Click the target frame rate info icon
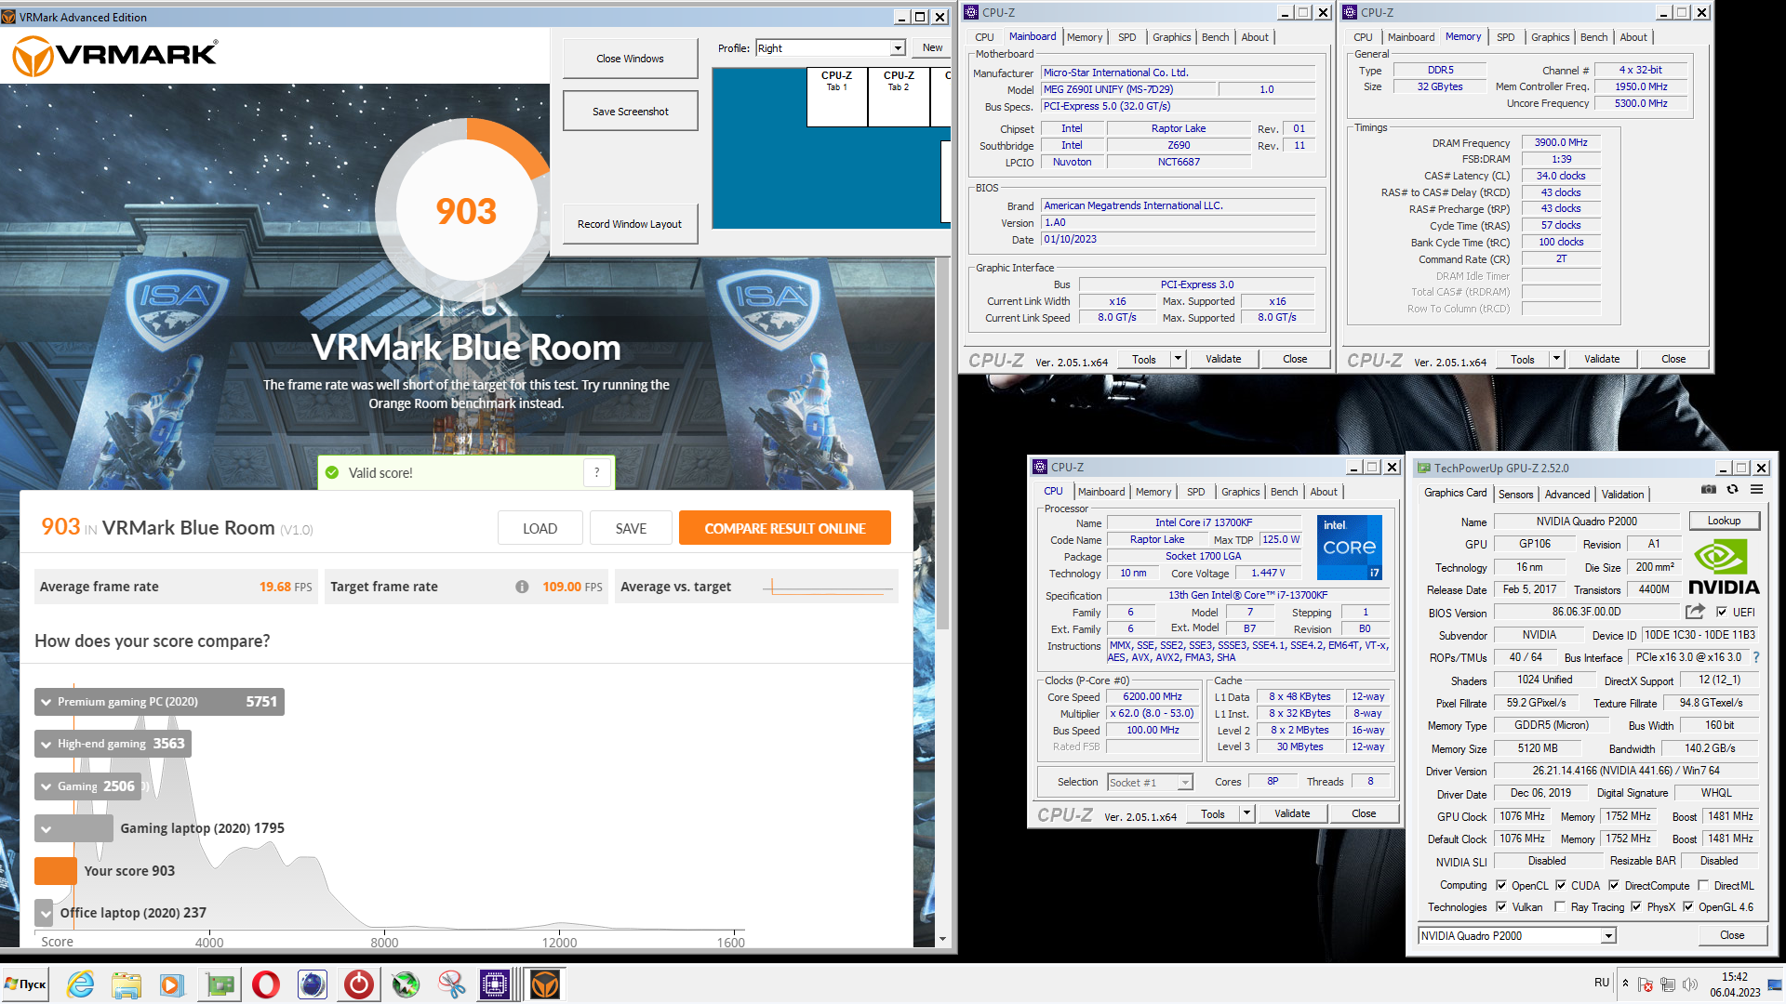This screenshot has height=1004, width=1786. (522, 587)
